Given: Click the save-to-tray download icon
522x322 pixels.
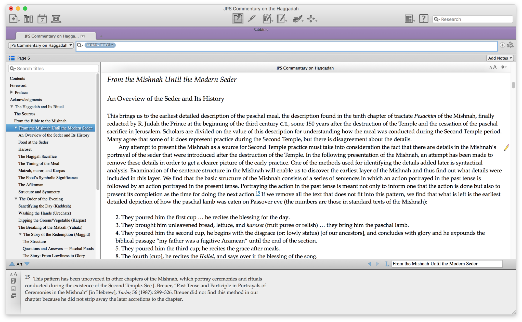Looking at the screenshot, I should click(56, 19).
